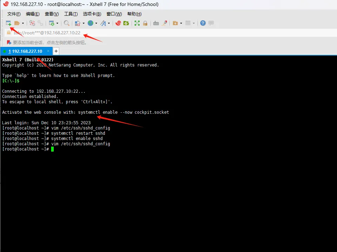This screenshot has width=337, height=252.
Task: Click the 'Xshell 7 (Build 0122)' header text
Action: 28,59
